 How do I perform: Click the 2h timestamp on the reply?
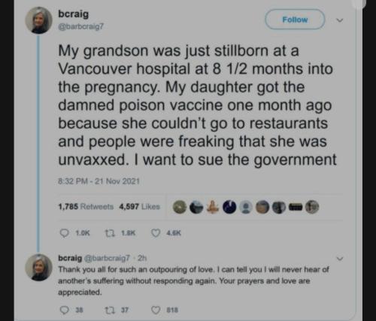[x=142, y=258]
